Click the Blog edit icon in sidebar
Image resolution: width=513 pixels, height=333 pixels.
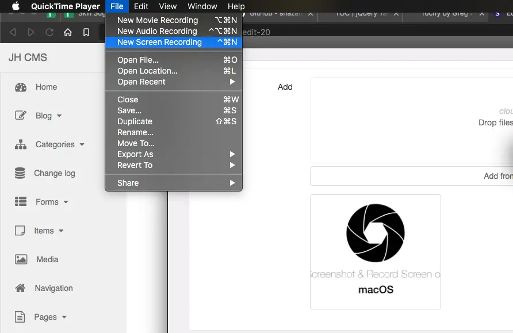click(20, 116)
